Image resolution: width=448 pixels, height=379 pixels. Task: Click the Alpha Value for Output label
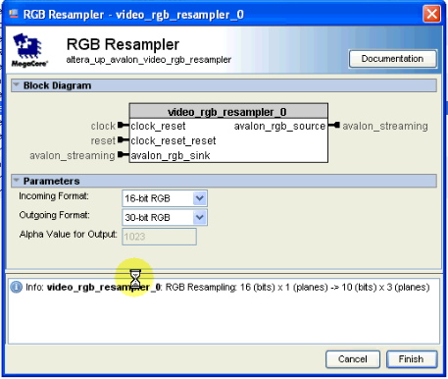point(68,235)
